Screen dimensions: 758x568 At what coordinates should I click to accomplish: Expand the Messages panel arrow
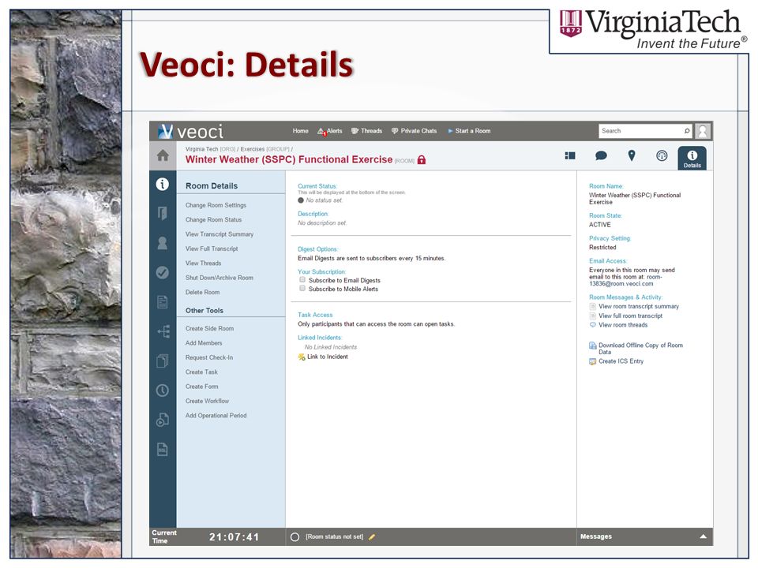click(704, 536)
